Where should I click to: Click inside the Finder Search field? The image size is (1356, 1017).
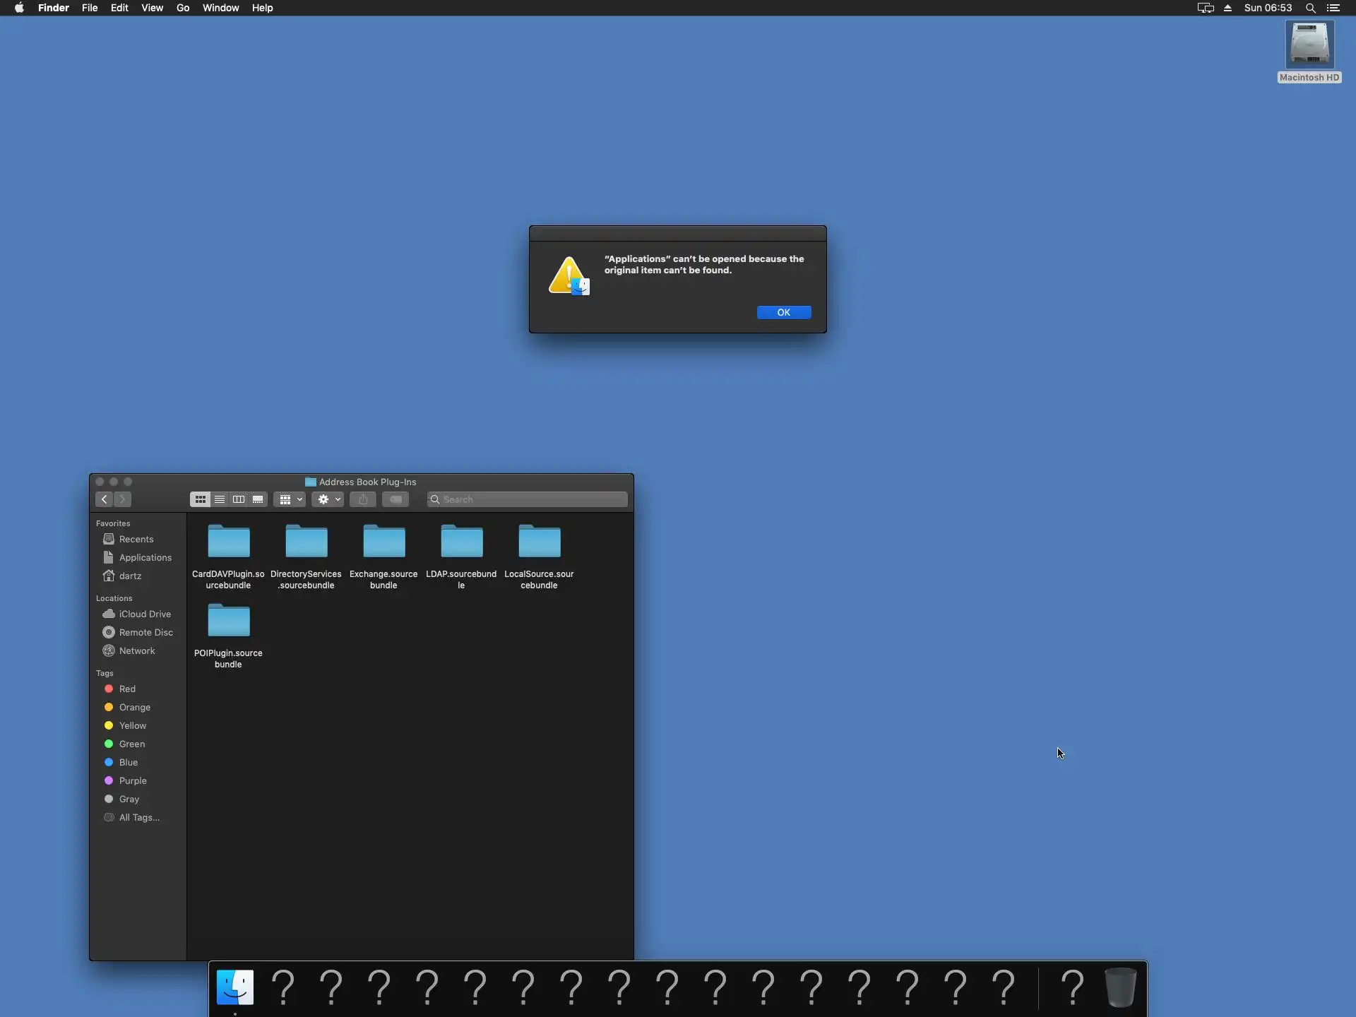click(530, 499)
